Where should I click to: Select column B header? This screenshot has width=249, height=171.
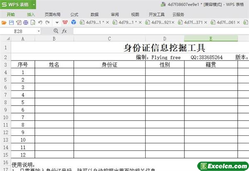click(x=54, y=39)
